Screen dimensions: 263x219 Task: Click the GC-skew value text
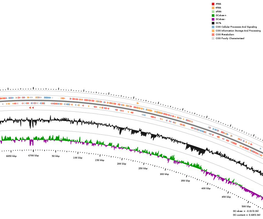point(245,211)
